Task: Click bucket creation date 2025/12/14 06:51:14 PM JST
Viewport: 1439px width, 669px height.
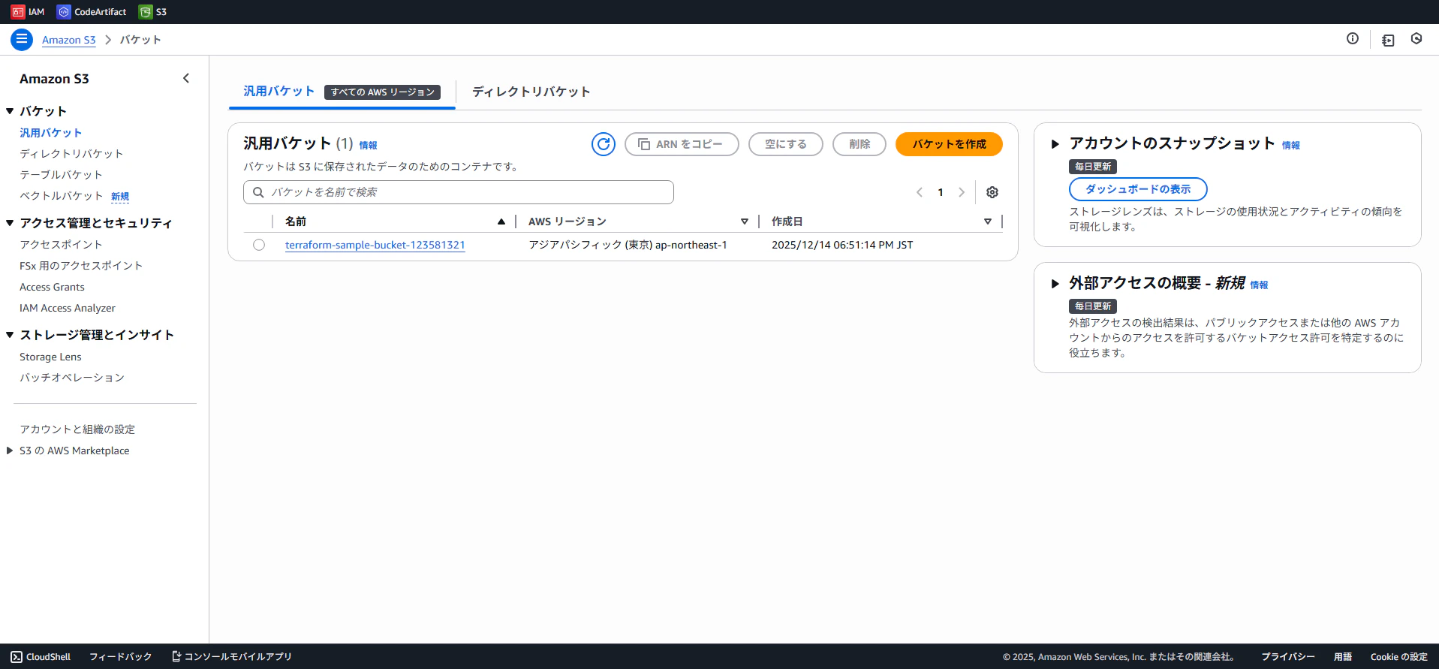Action: pyautogui.click(x=842, y=245)
